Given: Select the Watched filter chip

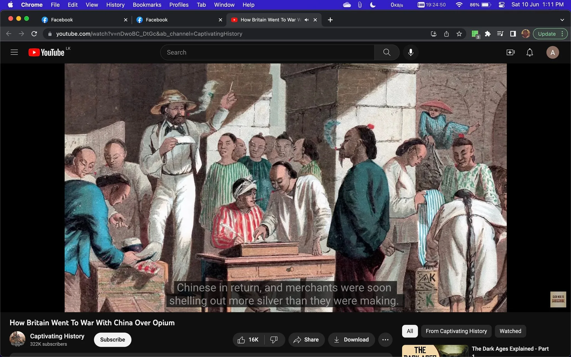Looking at the screenshot, I should [x=510, y=331].
